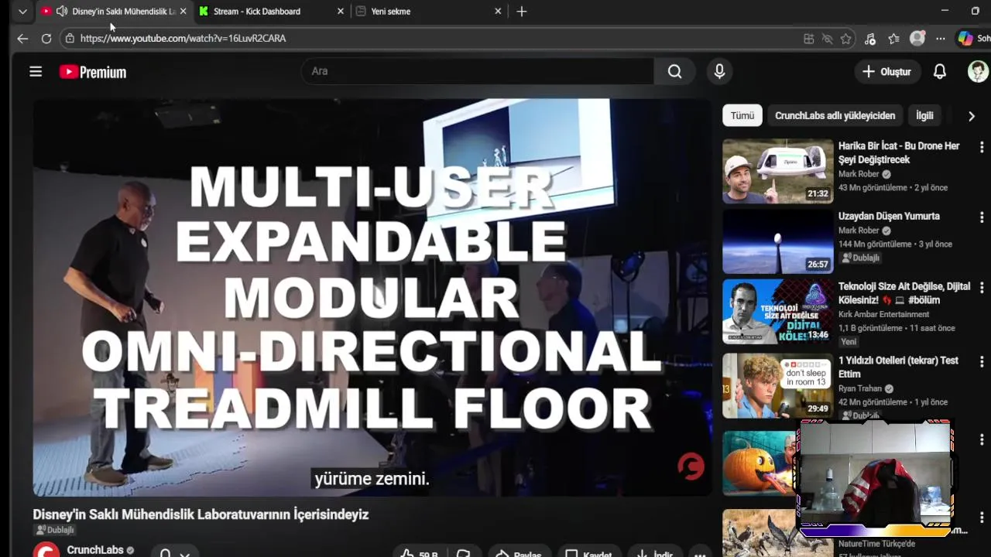Select the İlgili filter chip
991x557 pixels.
click(x=924, y=115)
